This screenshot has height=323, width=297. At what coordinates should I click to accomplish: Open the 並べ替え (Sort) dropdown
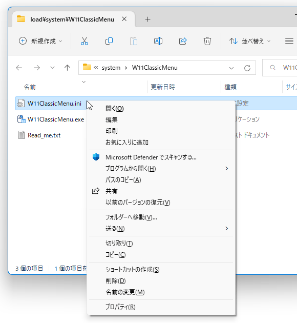pyautogui.click(x=250, y=41)
